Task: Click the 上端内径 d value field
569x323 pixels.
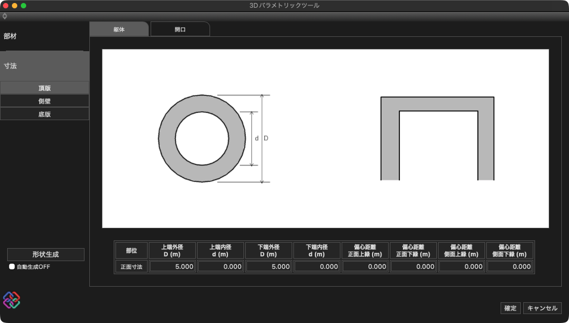Action: 220,267
